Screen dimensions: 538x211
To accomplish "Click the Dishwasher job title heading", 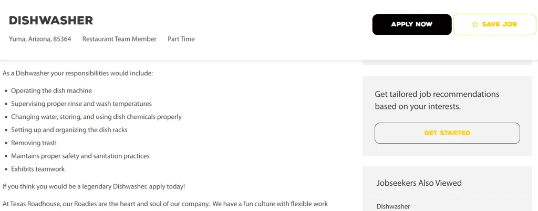I will 51,21.
